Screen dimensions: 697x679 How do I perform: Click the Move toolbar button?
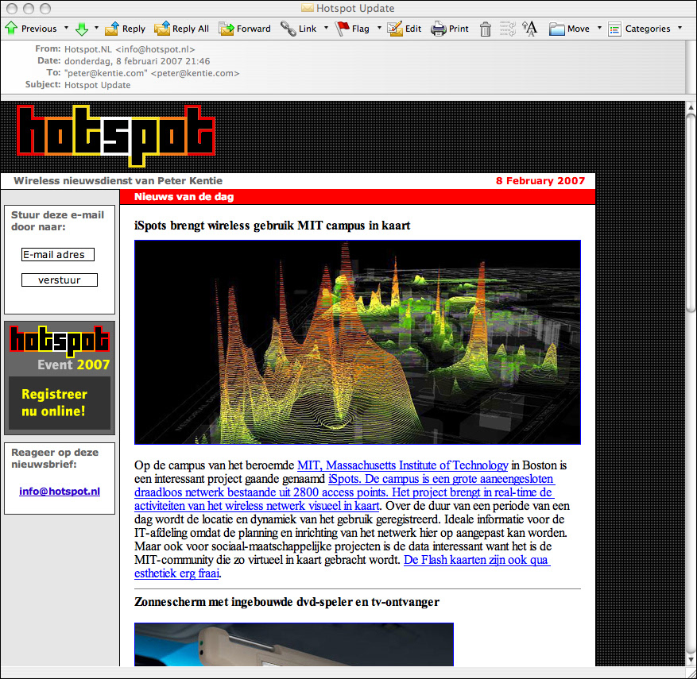569,29
